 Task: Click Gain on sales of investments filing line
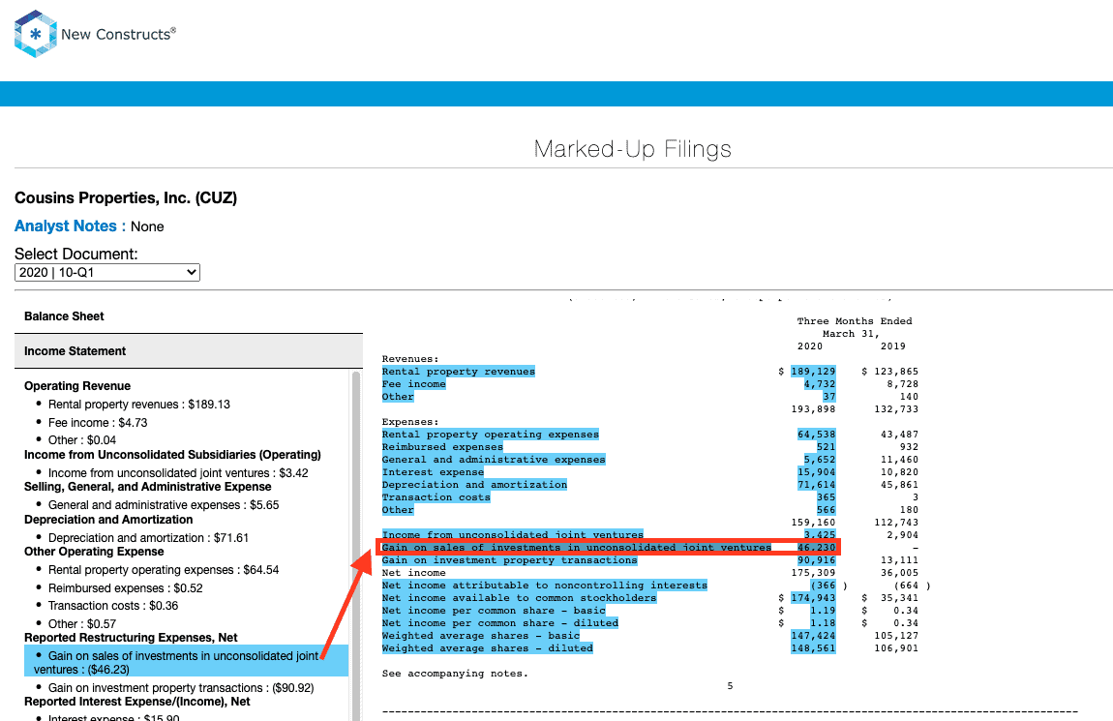click(x=577, y=548)
